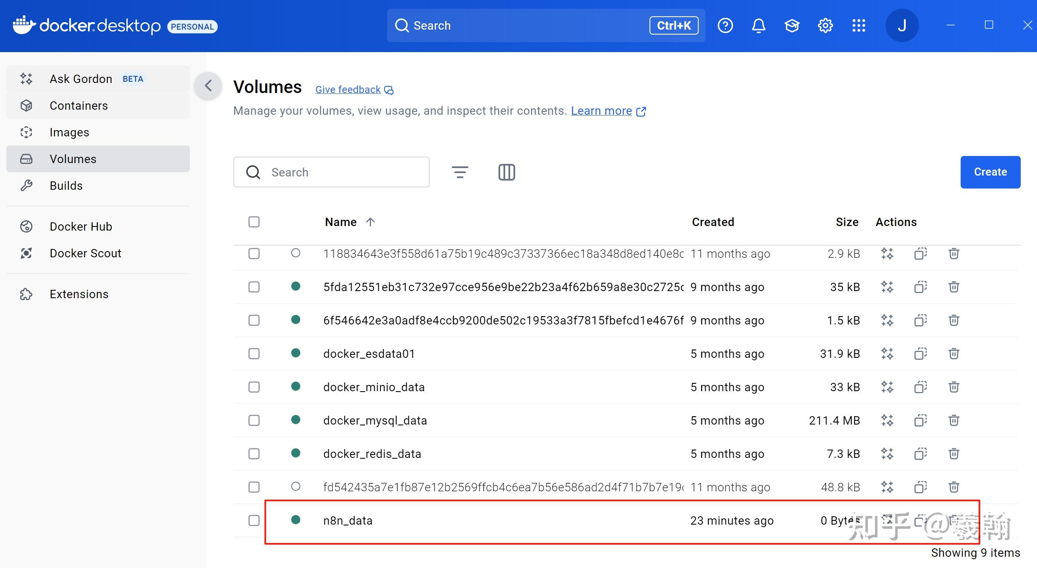Screen dimensions: 1037x568
Task: Select the checkbox for docker_redis_data
Action: (254, 453)
